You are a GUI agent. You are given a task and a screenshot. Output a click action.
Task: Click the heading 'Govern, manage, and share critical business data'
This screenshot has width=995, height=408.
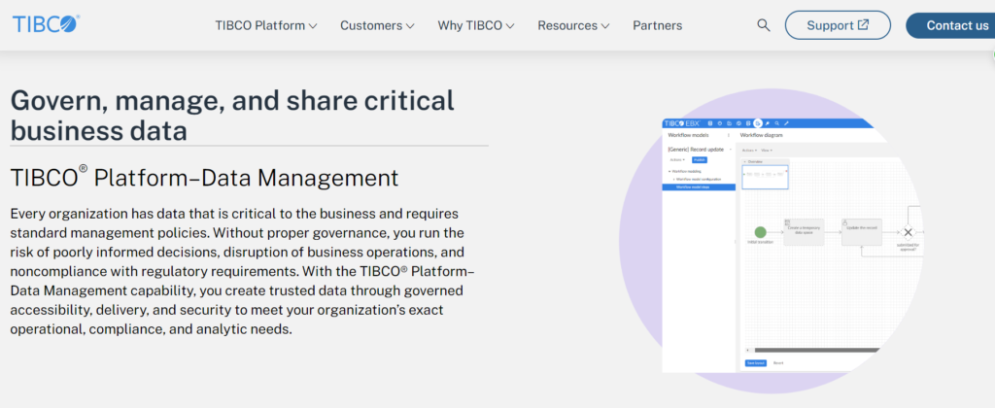(x=232, y=116)
